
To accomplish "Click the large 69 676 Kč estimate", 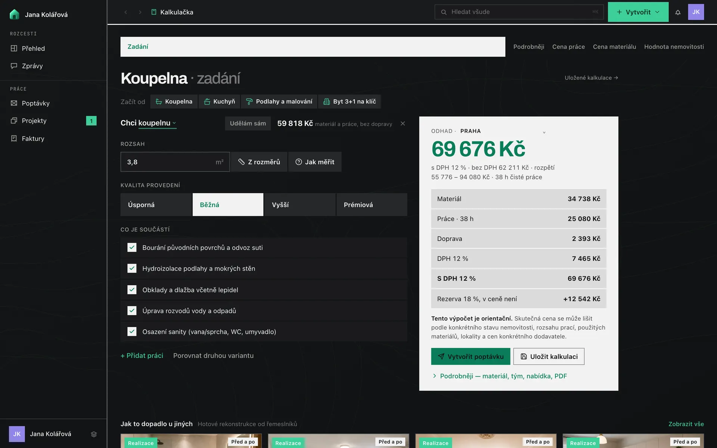I will pos(478,149).
